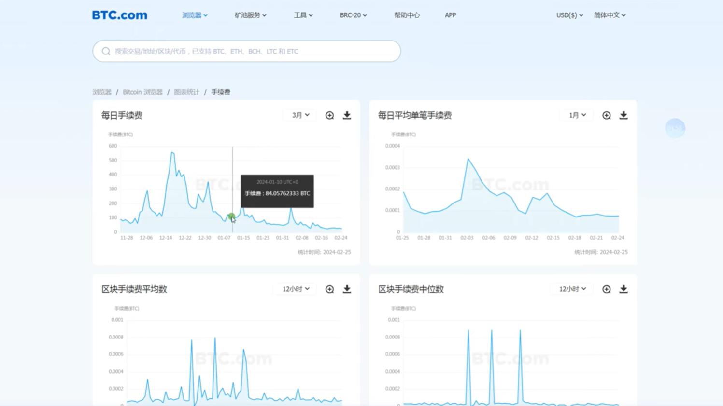723x406 pixels.
Task: Open the 帮助中心 page
Action: [407, 15]
